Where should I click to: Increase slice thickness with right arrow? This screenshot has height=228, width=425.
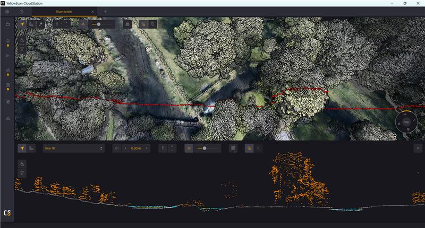coord(147,148)
